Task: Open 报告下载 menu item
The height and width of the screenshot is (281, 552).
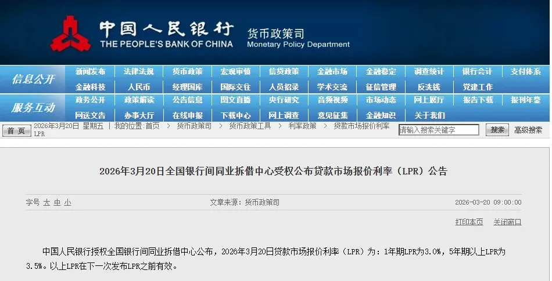Action: coord(478,100)
